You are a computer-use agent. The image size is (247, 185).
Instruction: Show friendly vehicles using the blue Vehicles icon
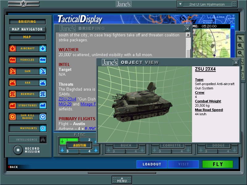[x=43, y=60]
